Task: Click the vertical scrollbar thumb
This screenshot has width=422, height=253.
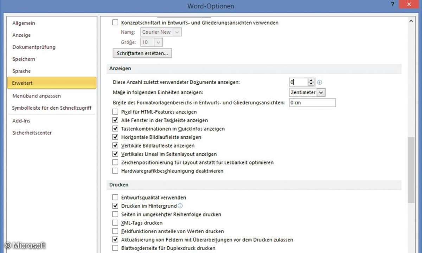Action: tap(411, 170)
